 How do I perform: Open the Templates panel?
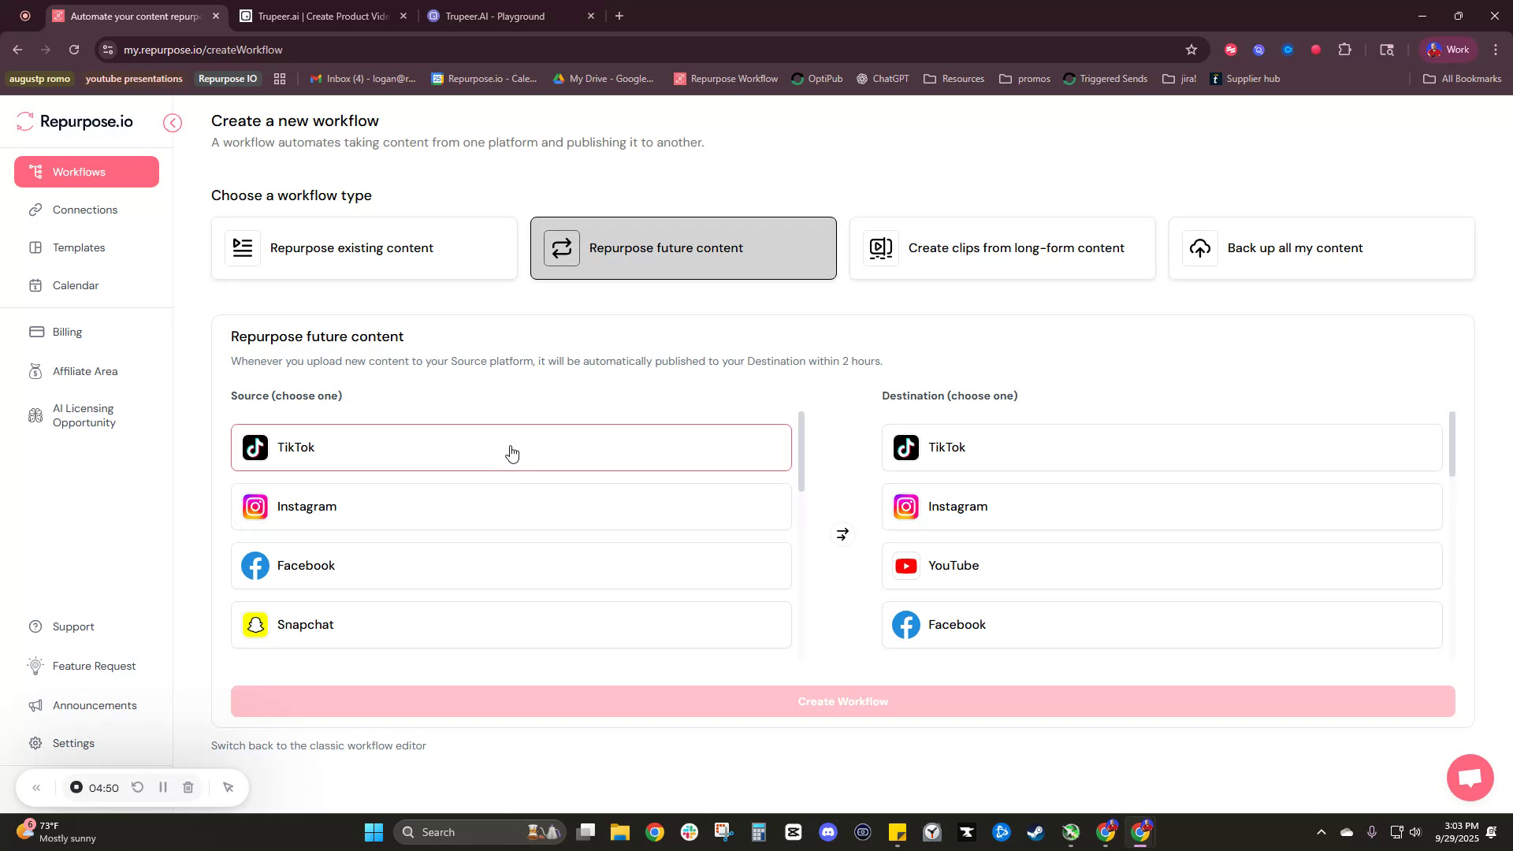[78, 247]
